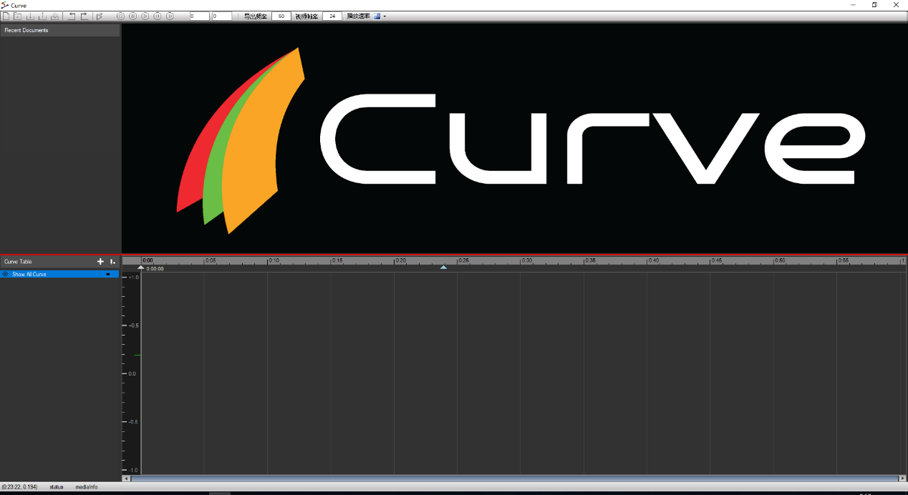This screenshot has width=908, height=495.
Task: Click the 0:50 mark on timeline ruler
Action: pyautogui.click(x=780, y=260)
